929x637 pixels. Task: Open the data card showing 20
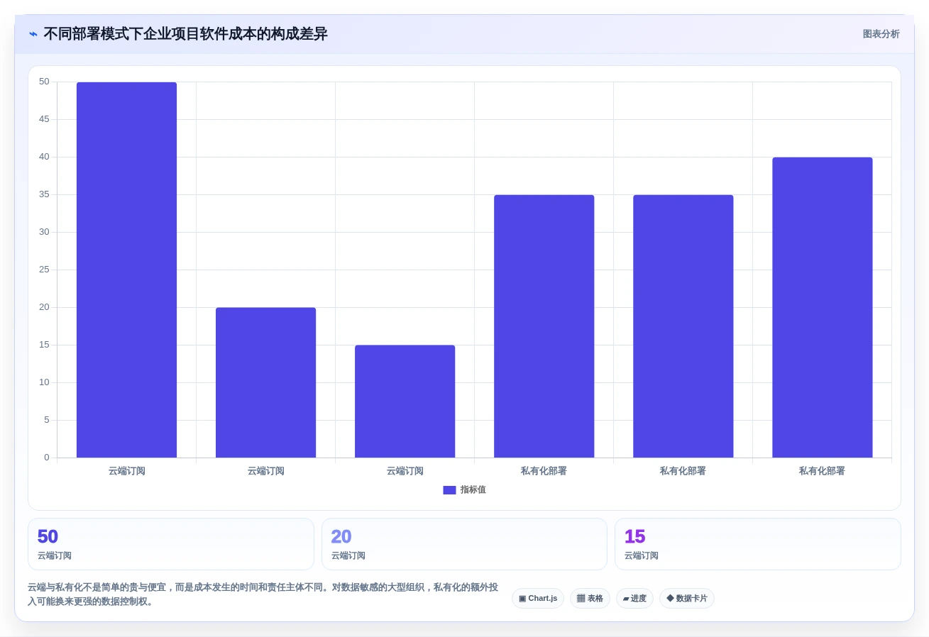pyautogui.click(x=464, y=544)
